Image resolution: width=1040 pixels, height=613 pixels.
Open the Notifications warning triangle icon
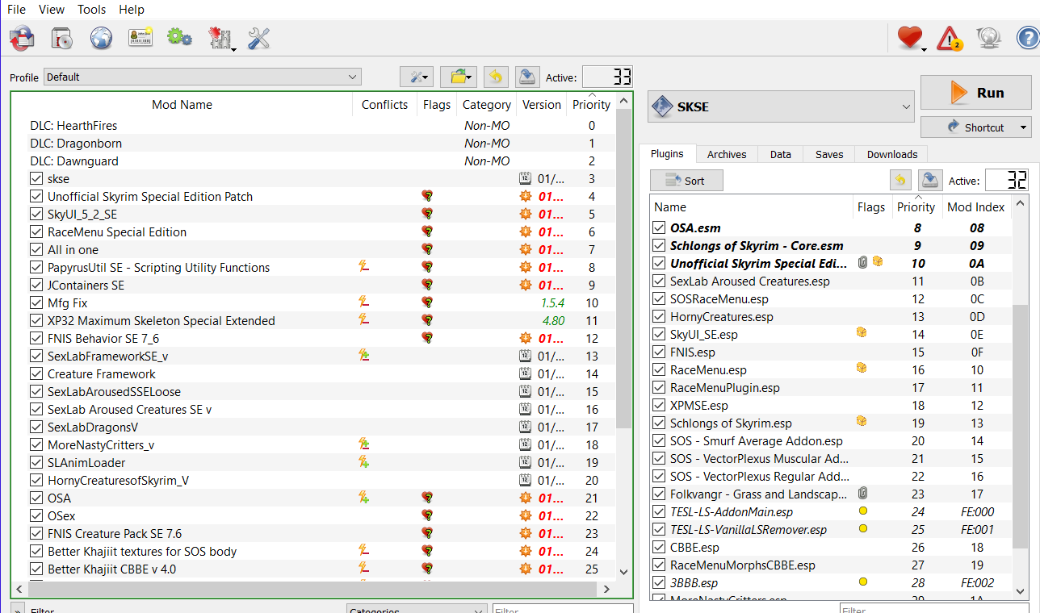[x=950, y=37]
